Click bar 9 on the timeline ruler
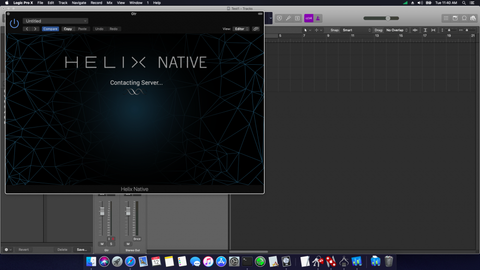Screen dimensions: 480x270 click(328, 36)
